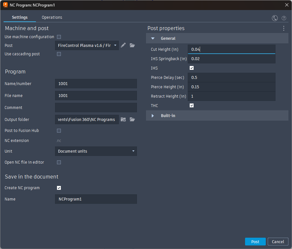Disable the THC checkbox
Image resolution: width=292 pixels, height=249 pixels.
[192, 106]
